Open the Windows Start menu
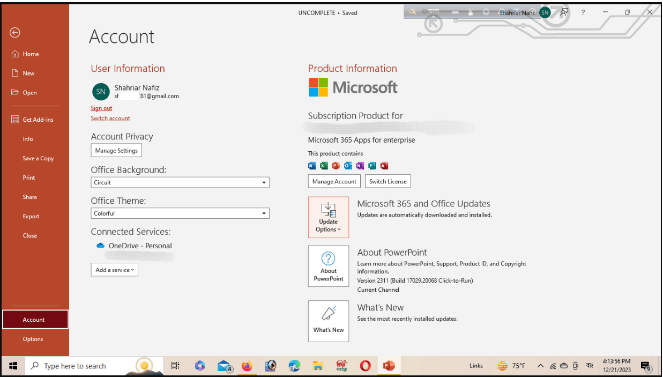 (x=13, y=366)
